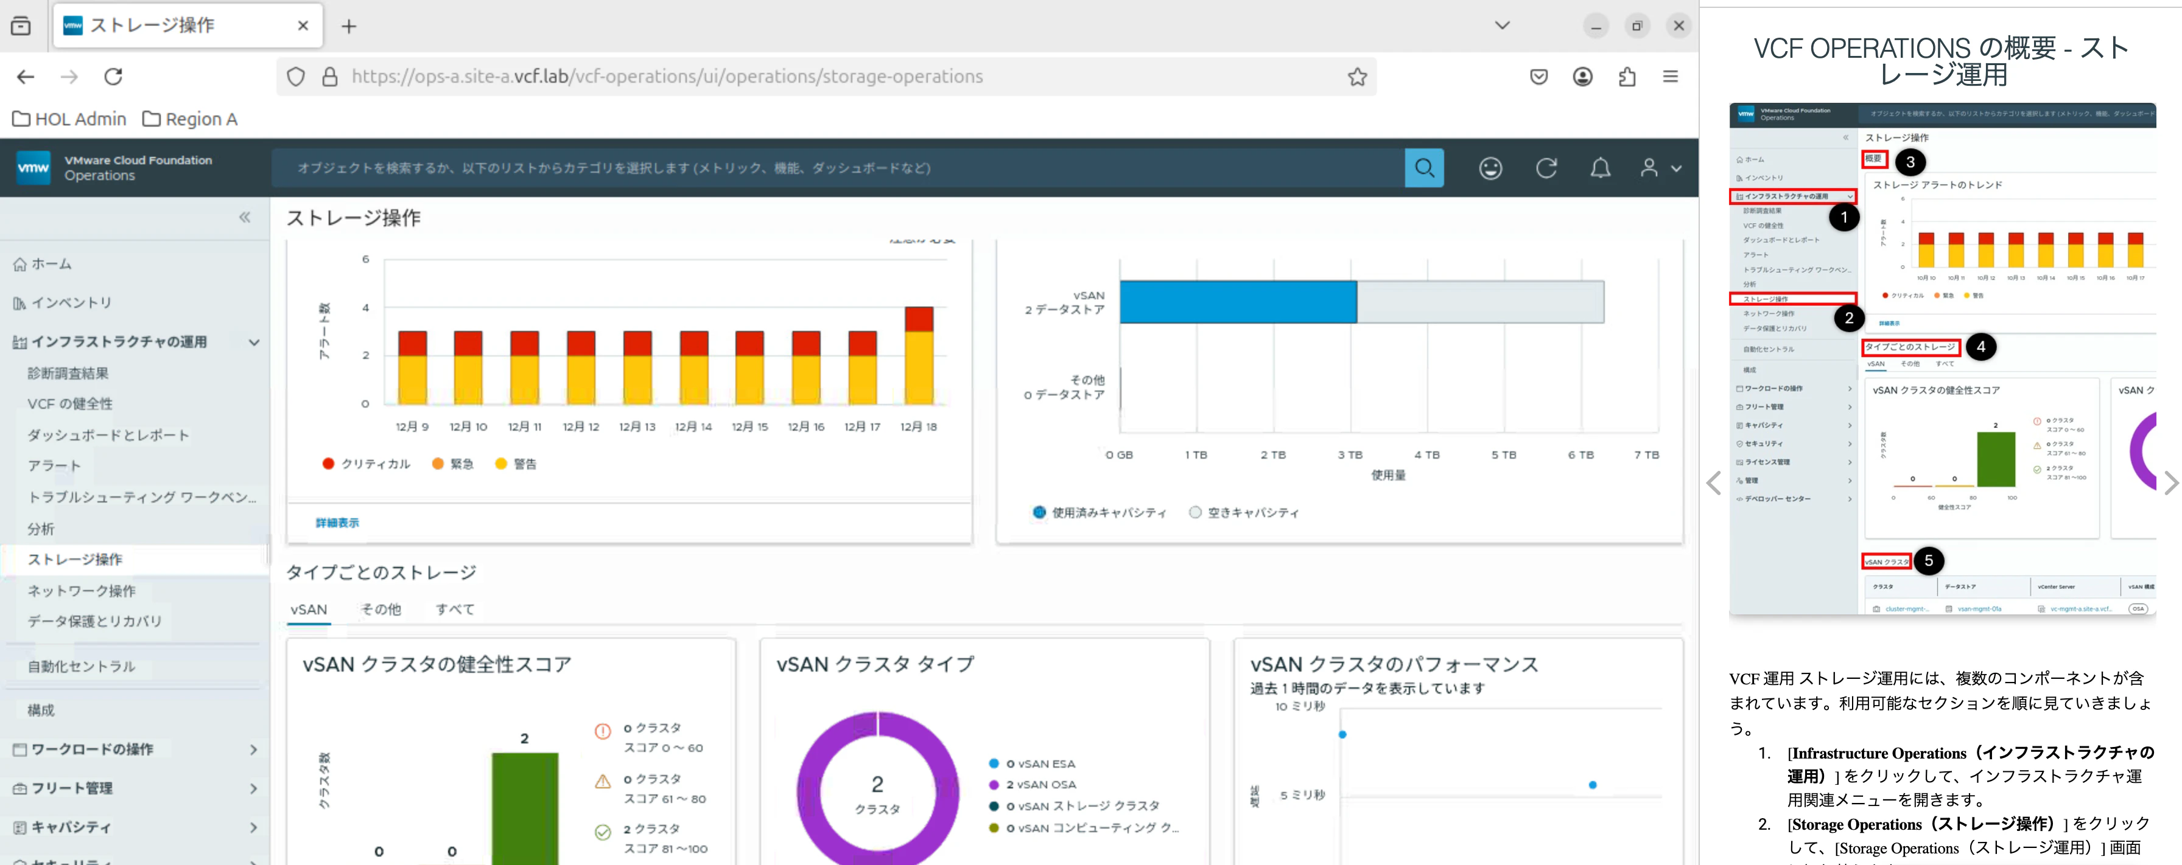This screenshot has width=2182, height=865.
Task: Open the browser account profile icon
Action: (x=1582, y=77)
